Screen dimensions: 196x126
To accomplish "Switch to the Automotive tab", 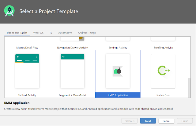I will [65, 33].
